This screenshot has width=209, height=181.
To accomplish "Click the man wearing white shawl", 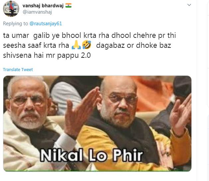I will pos(32,124).
